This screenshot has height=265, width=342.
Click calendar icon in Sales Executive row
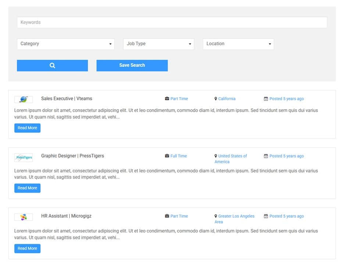(266, 99)
